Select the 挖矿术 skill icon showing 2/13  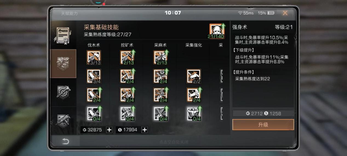[x=127, y=57]
